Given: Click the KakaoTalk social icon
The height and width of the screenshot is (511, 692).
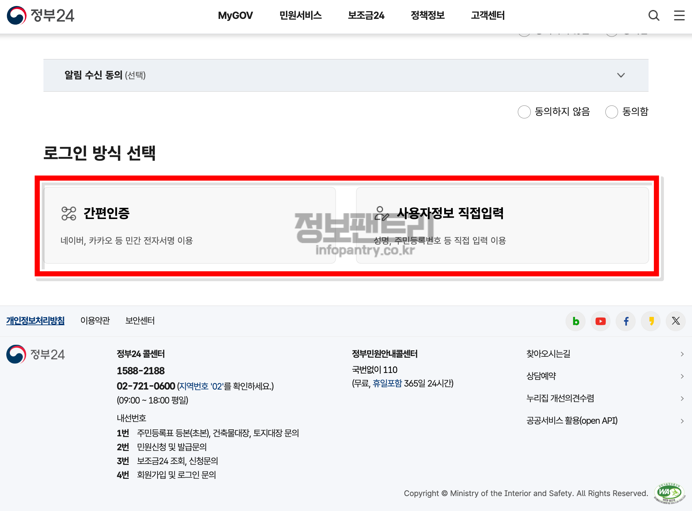Looking at the screenshot, I should pyautogui.click(x=651, y=321).
